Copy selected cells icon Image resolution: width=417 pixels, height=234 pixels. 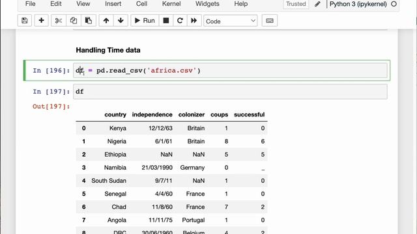pos(74,21)
